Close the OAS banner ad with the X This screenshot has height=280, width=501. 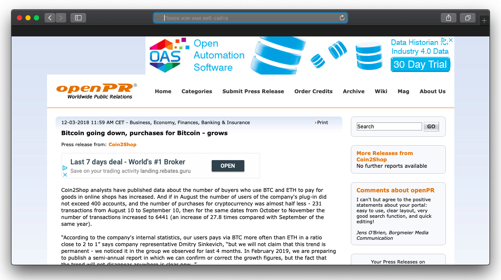coord(451,40)
